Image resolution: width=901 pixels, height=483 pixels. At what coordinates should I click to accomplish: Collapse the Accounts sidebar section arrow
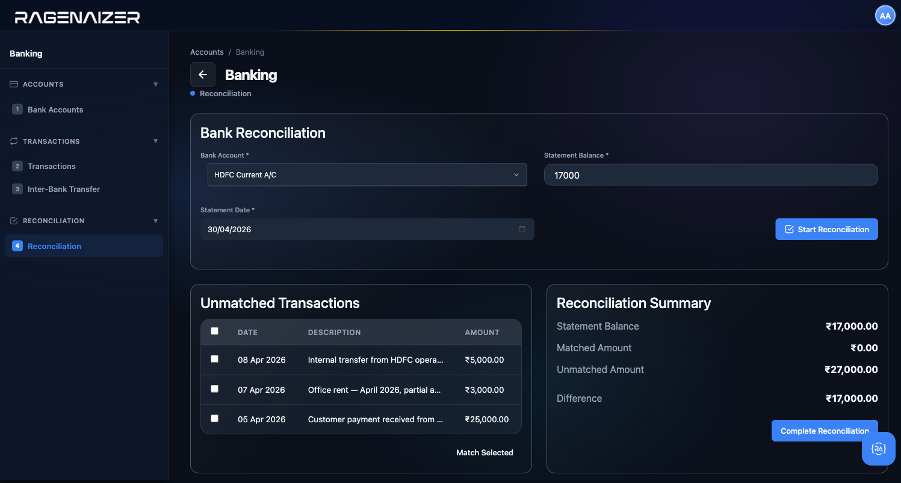pos(156,84)
